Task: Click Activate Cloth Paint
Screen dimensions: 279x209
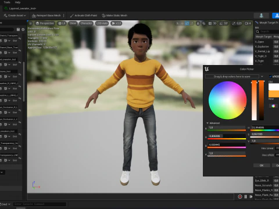Action: tap(84, 16)
